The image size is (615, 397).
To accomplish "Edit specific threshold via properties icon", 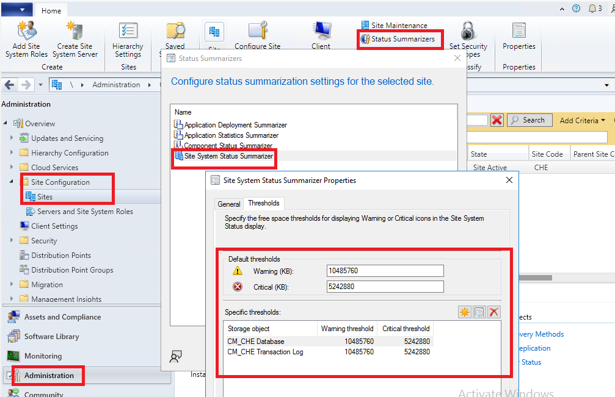I will (479, 312).
